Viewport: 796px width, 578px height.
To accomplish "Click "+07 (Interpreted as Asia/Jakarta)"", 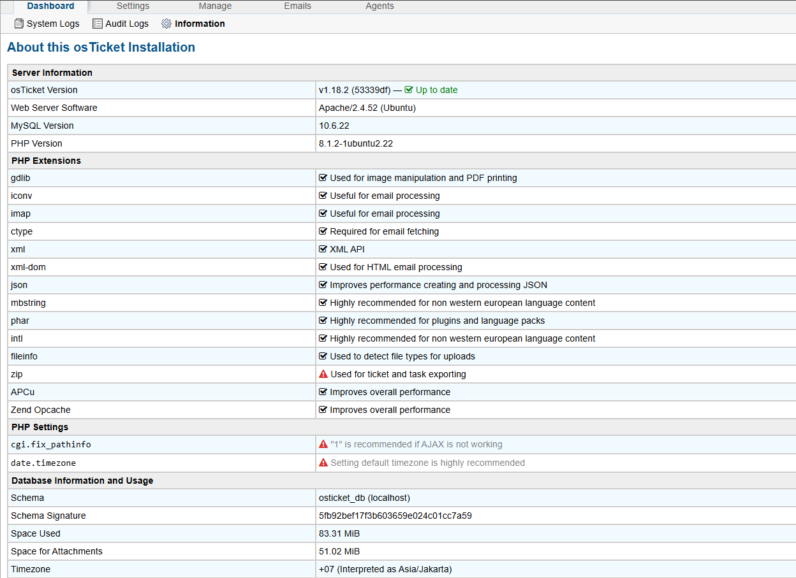I will (x=385, y=569).
